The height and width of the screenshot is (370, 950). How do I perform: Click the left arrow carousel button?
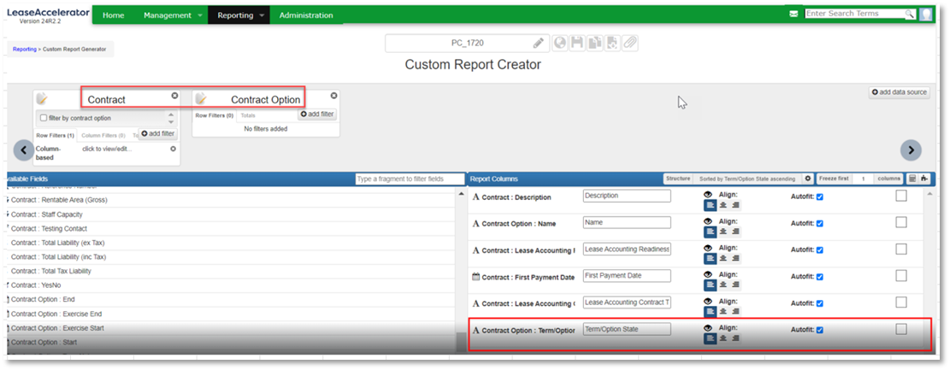click(x=24, y=150)
